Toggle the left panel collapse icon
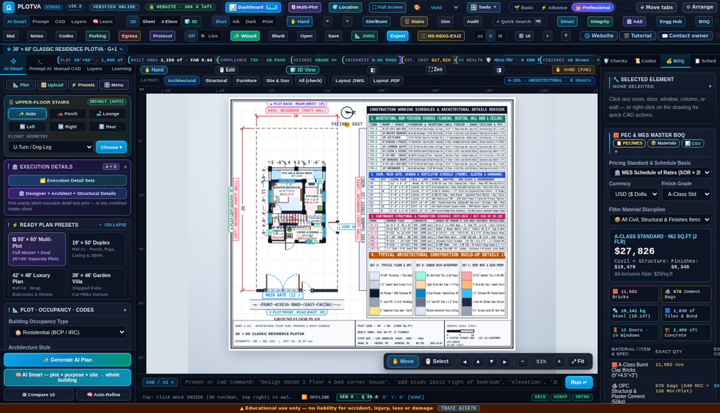 pos(372,70)
